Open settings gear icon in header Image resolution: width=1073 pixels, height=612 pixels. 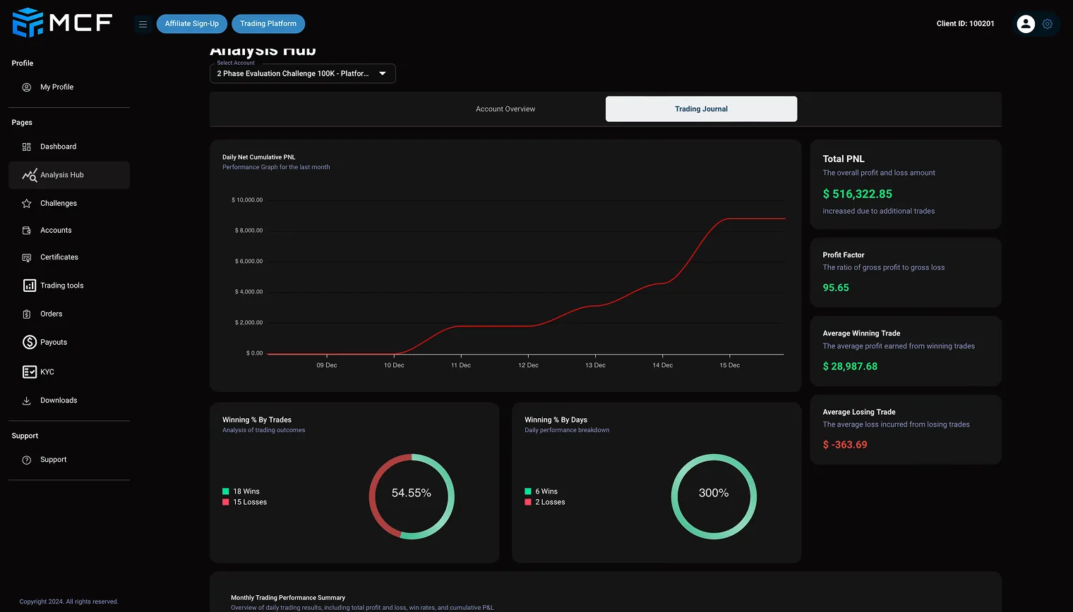(1048, 24)
